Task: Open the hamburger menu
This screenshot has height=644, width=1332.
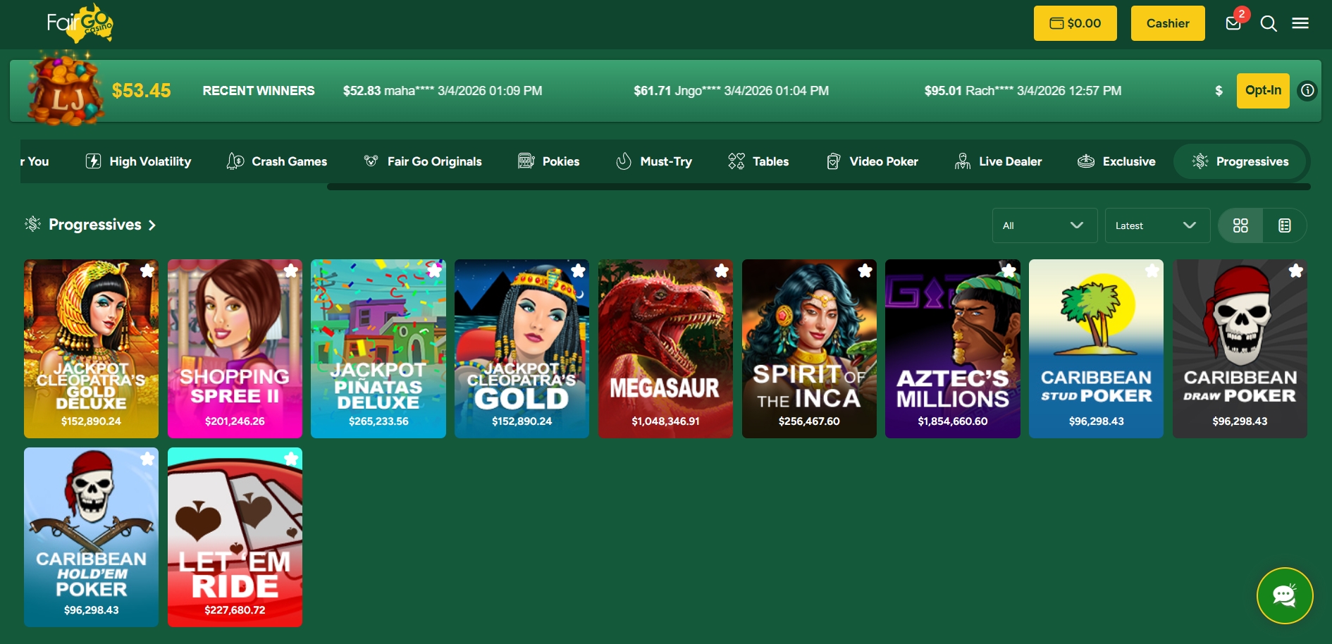Action: pos(1300,23)
